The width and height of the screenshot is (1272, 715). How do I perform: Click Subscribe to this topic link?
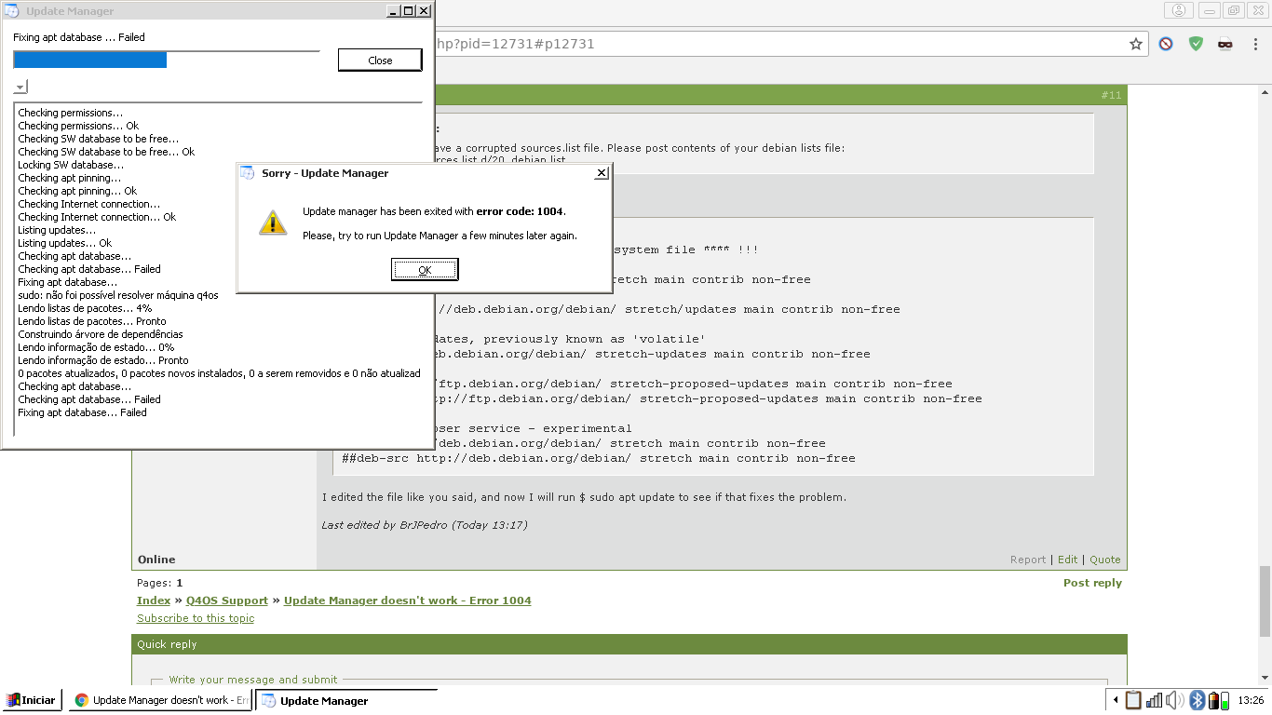pyautogui.click(x=196, y=618)
